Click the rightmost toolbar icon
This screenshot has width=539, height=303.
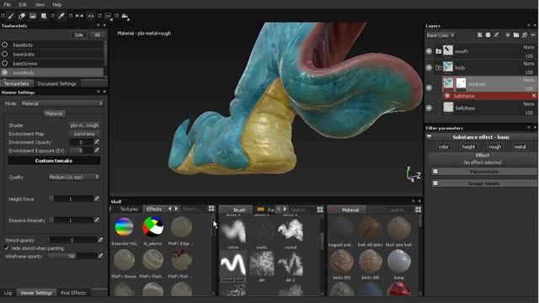(x=125, y=16)
